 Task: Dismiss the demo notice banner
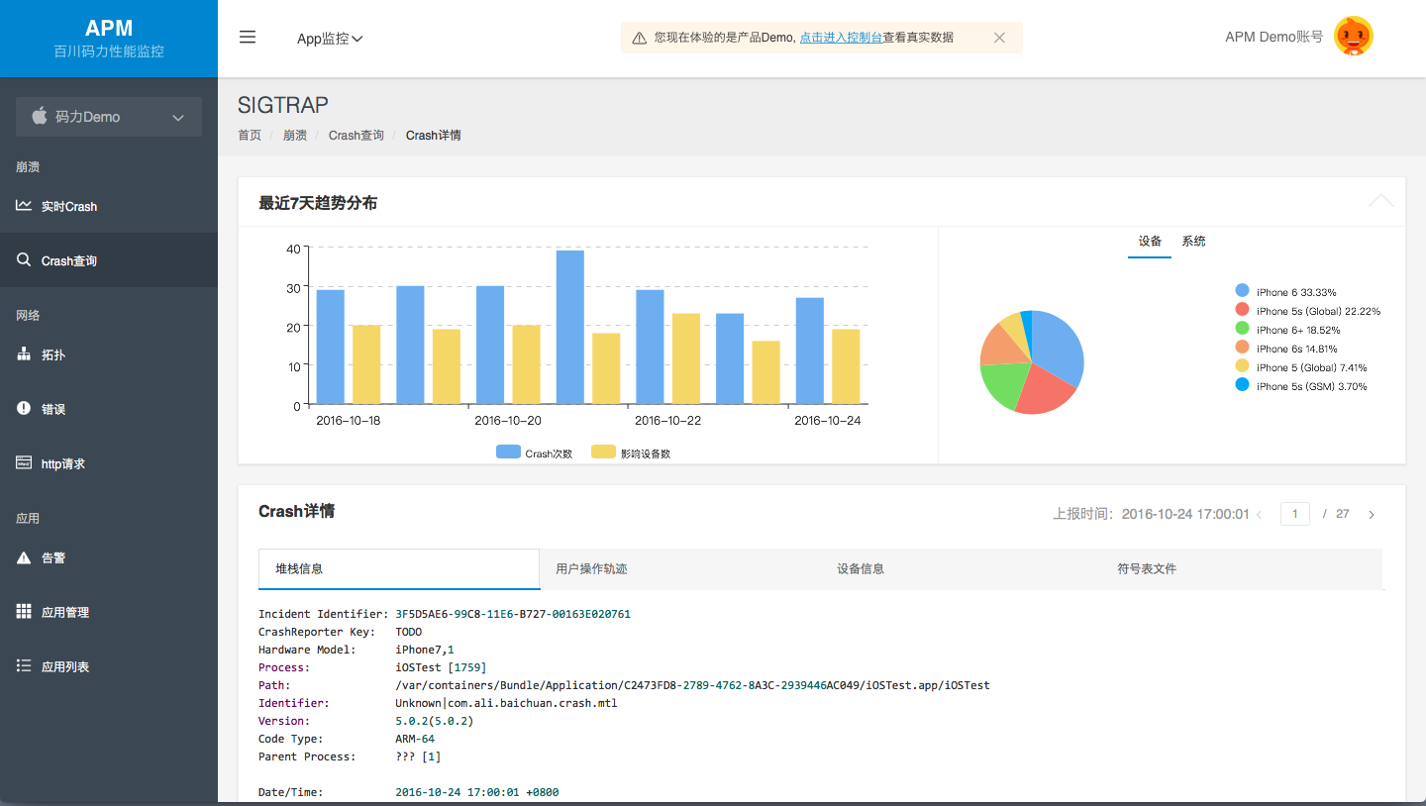[x=999, y=38]
